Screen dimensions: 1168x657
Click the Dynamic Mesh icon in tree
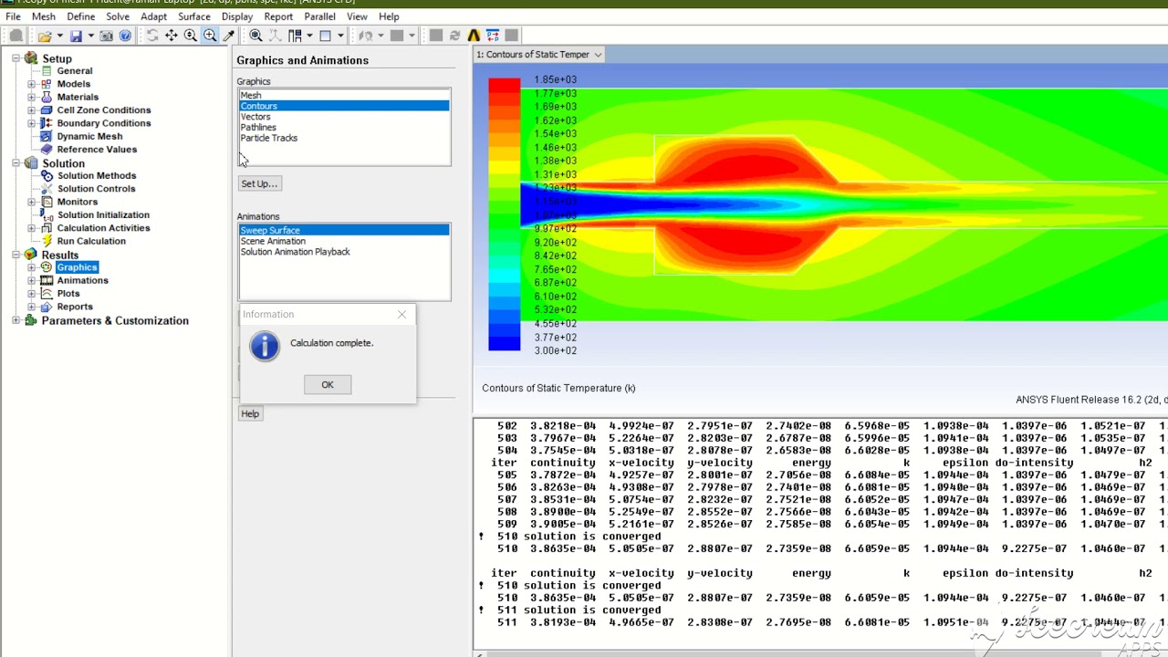[46, 136]
